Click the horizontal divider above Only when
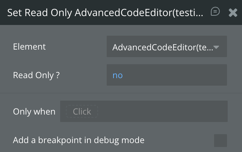Viewport: 242px width, 152px height. tap(121, 93)
